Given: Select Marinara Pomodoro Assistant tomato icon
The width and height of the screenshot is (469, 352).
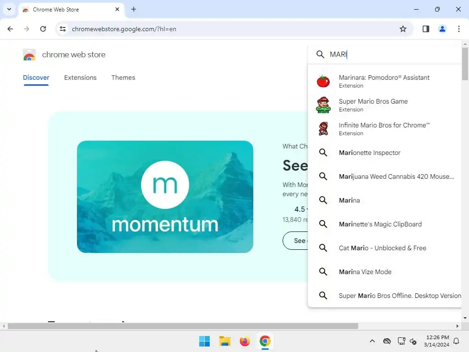Looking at the screenshot, I should pyautogui.click(x=323, y=81).
